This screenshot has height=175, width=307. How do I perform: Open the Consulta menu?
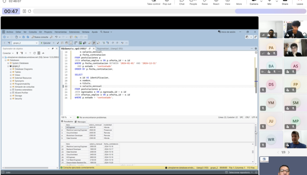(x=34, y=32)
